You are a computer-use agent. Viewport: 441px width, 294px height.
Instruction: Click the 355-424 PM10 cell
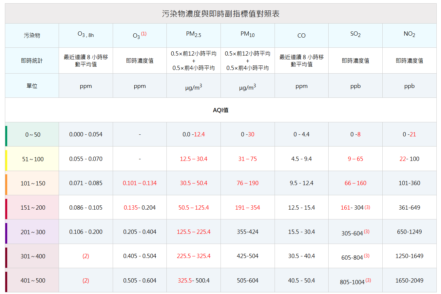[247, 232]
